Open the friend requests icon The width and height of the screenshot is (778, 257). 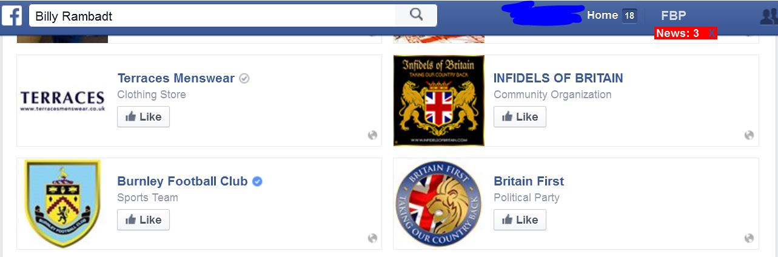pyautogui.click(x=769, y=16)
